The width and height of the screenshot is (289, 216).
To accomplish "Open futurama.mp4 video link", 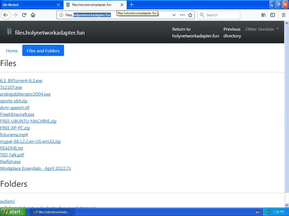I will coord(14,135).
